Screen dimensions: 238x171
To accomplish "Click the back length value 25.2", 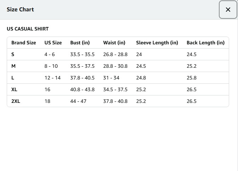I will point(192,66).
